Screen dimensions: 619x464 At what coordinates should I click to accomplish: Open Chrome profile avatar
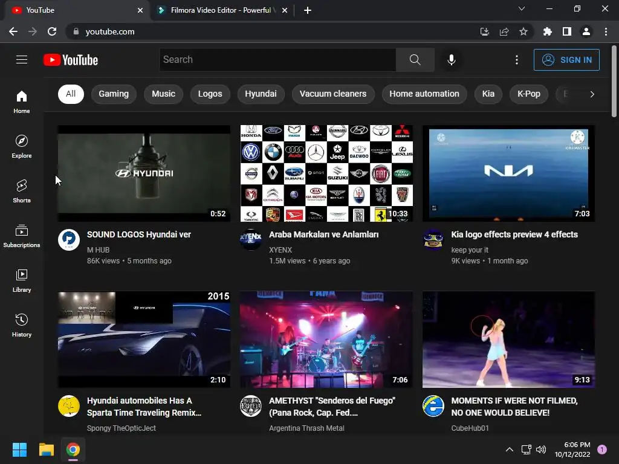[x=586, y=31]
